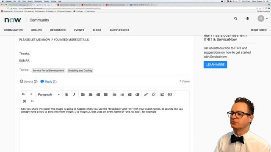Open the History menu in Chrome
271x152 pixels.
30,1
